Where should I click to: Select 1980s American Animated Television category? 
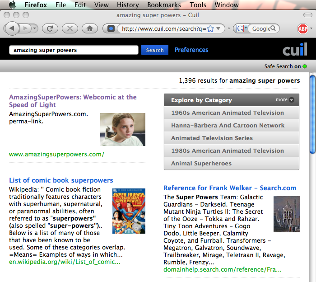pyautogui.click(x=231, y=150)
